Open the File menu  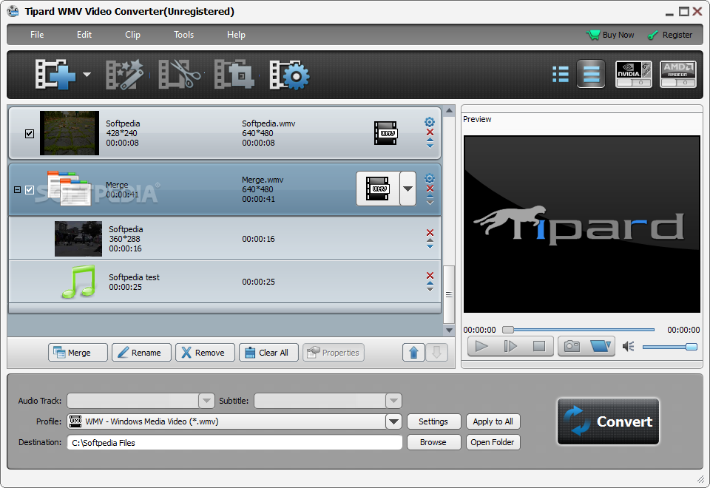tap(37, 35)
